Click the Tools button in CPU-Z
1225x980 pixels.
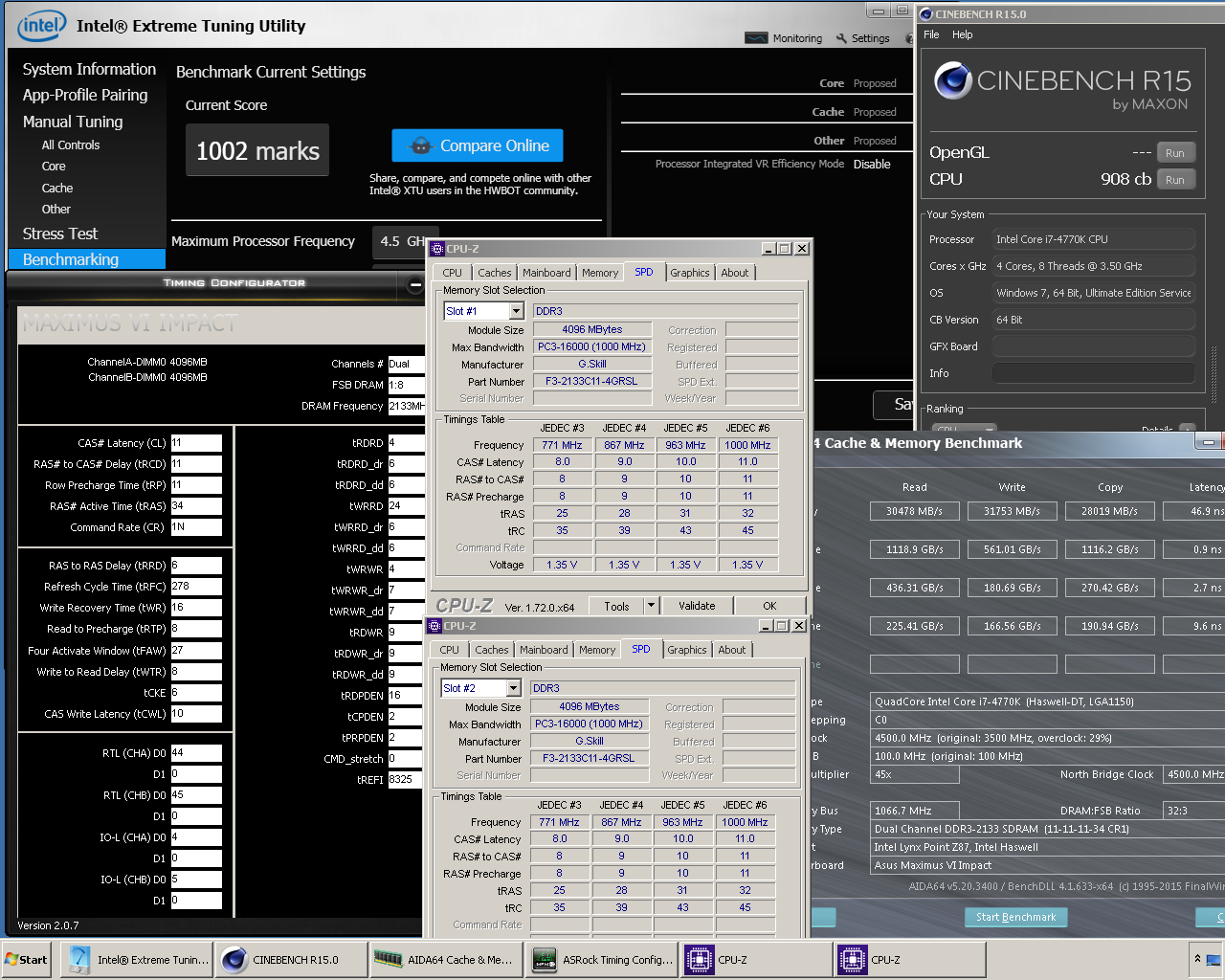[617, 606]
